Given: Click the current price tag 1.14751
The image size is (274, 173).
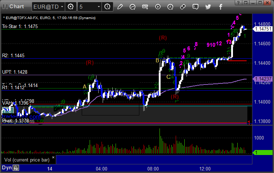Looking at the screenshot, I should (x=263, y=29).
